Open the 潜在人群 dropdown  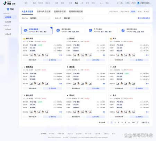73,18
